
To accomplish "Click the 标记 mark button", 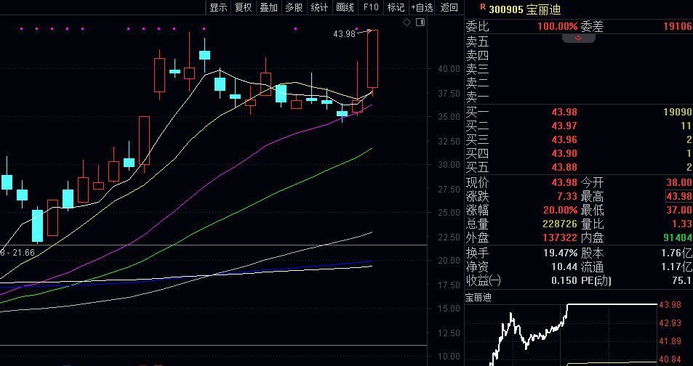I will (x=396, y=7).
